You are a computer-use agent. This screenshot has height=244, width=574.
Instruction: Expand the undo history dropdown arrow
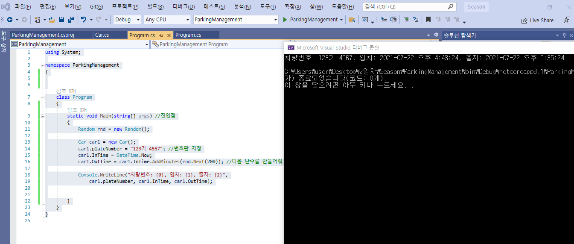click(x=91, y=20)
